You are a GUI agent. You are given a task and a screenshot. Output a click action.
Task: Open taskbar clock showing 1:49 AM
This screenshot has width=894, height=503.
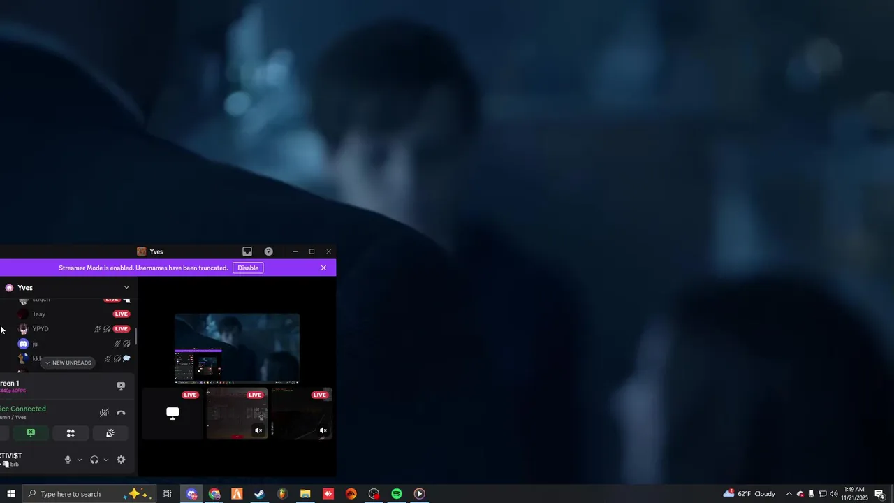coord(854,494)
